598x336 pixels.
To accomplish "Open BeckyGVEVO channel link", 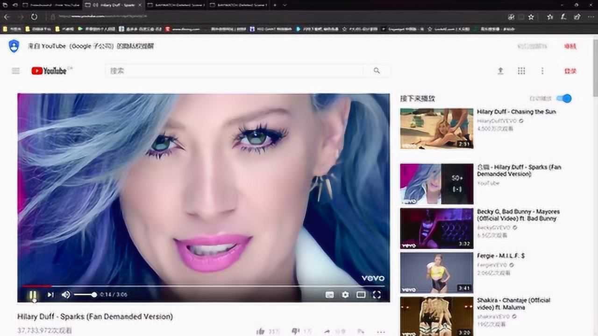I will (x=493, y=228).
